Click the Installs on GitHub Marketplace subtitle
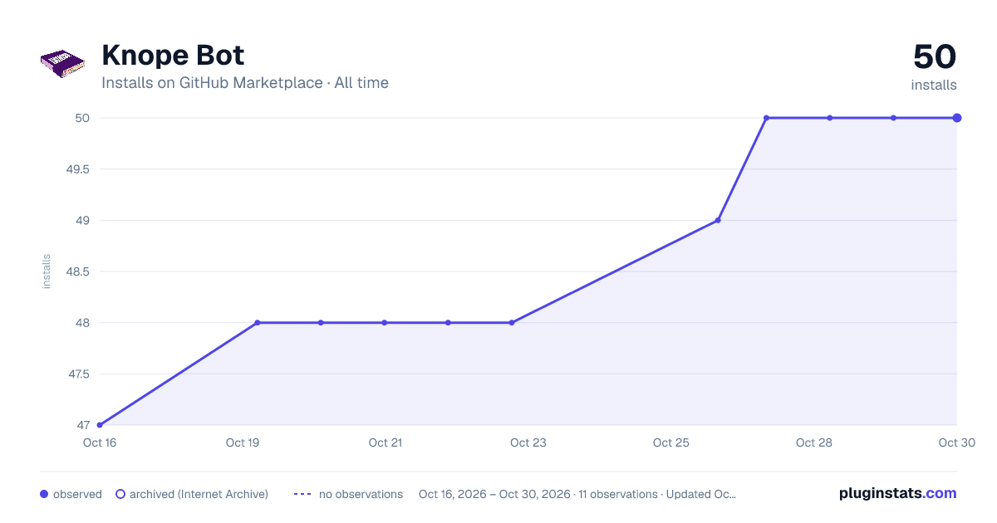 tap(245, 83)
